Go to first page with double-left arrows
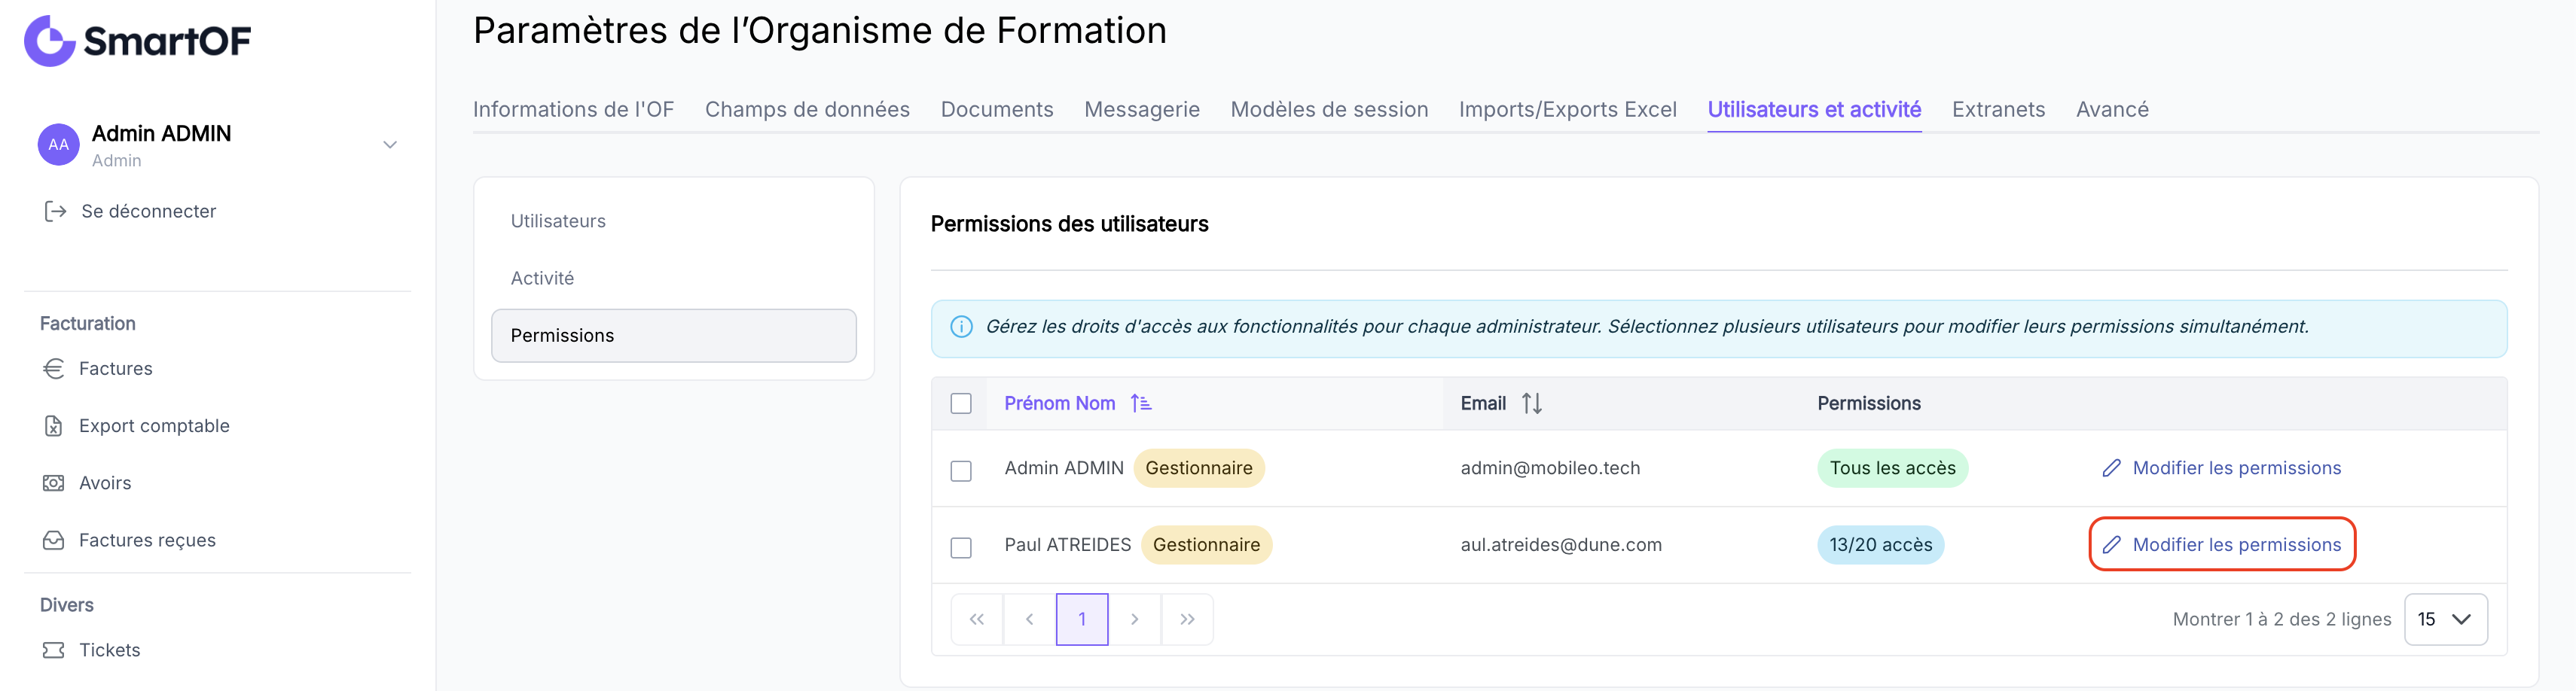 click(x=977, y=619)
